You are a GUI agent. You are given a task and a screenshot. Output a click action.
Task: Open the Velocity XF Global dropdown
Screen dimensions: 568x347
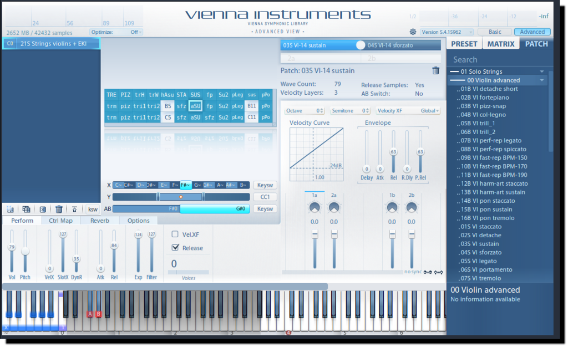click(x=407, y=111)
